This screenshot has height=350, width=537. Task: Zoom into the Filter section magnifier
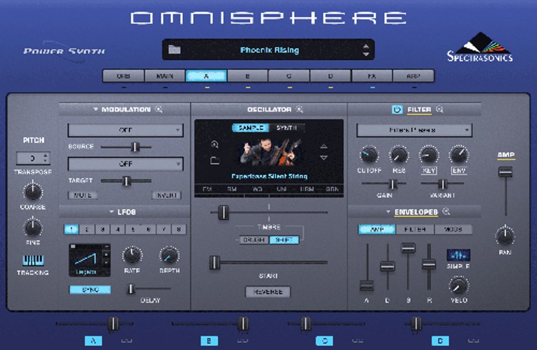click(440, 109)
